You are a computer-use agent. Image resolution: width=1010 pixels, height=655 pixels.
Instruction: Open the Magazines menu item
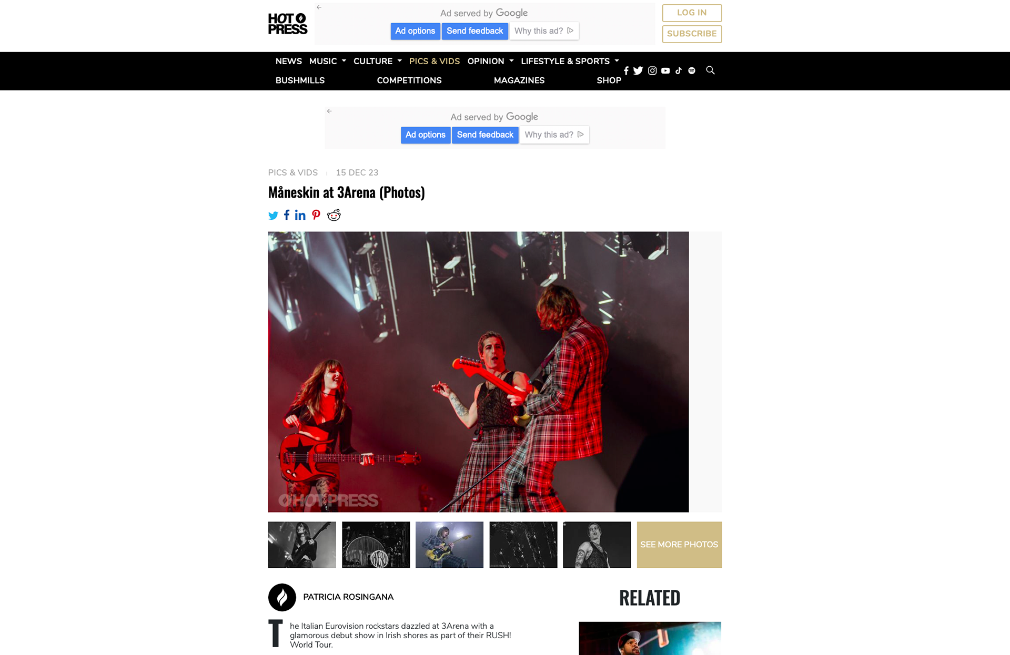tap(519, 80)
